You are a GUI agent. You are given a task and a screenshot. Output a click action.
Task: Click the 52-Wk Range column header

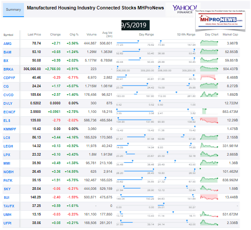click(x=186, y=34)
